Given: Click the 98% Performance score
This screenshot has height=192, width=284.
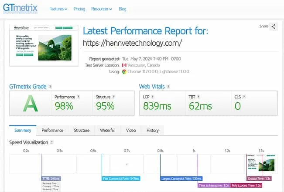Looking at the screenshot, I should (x=64, y=106).
